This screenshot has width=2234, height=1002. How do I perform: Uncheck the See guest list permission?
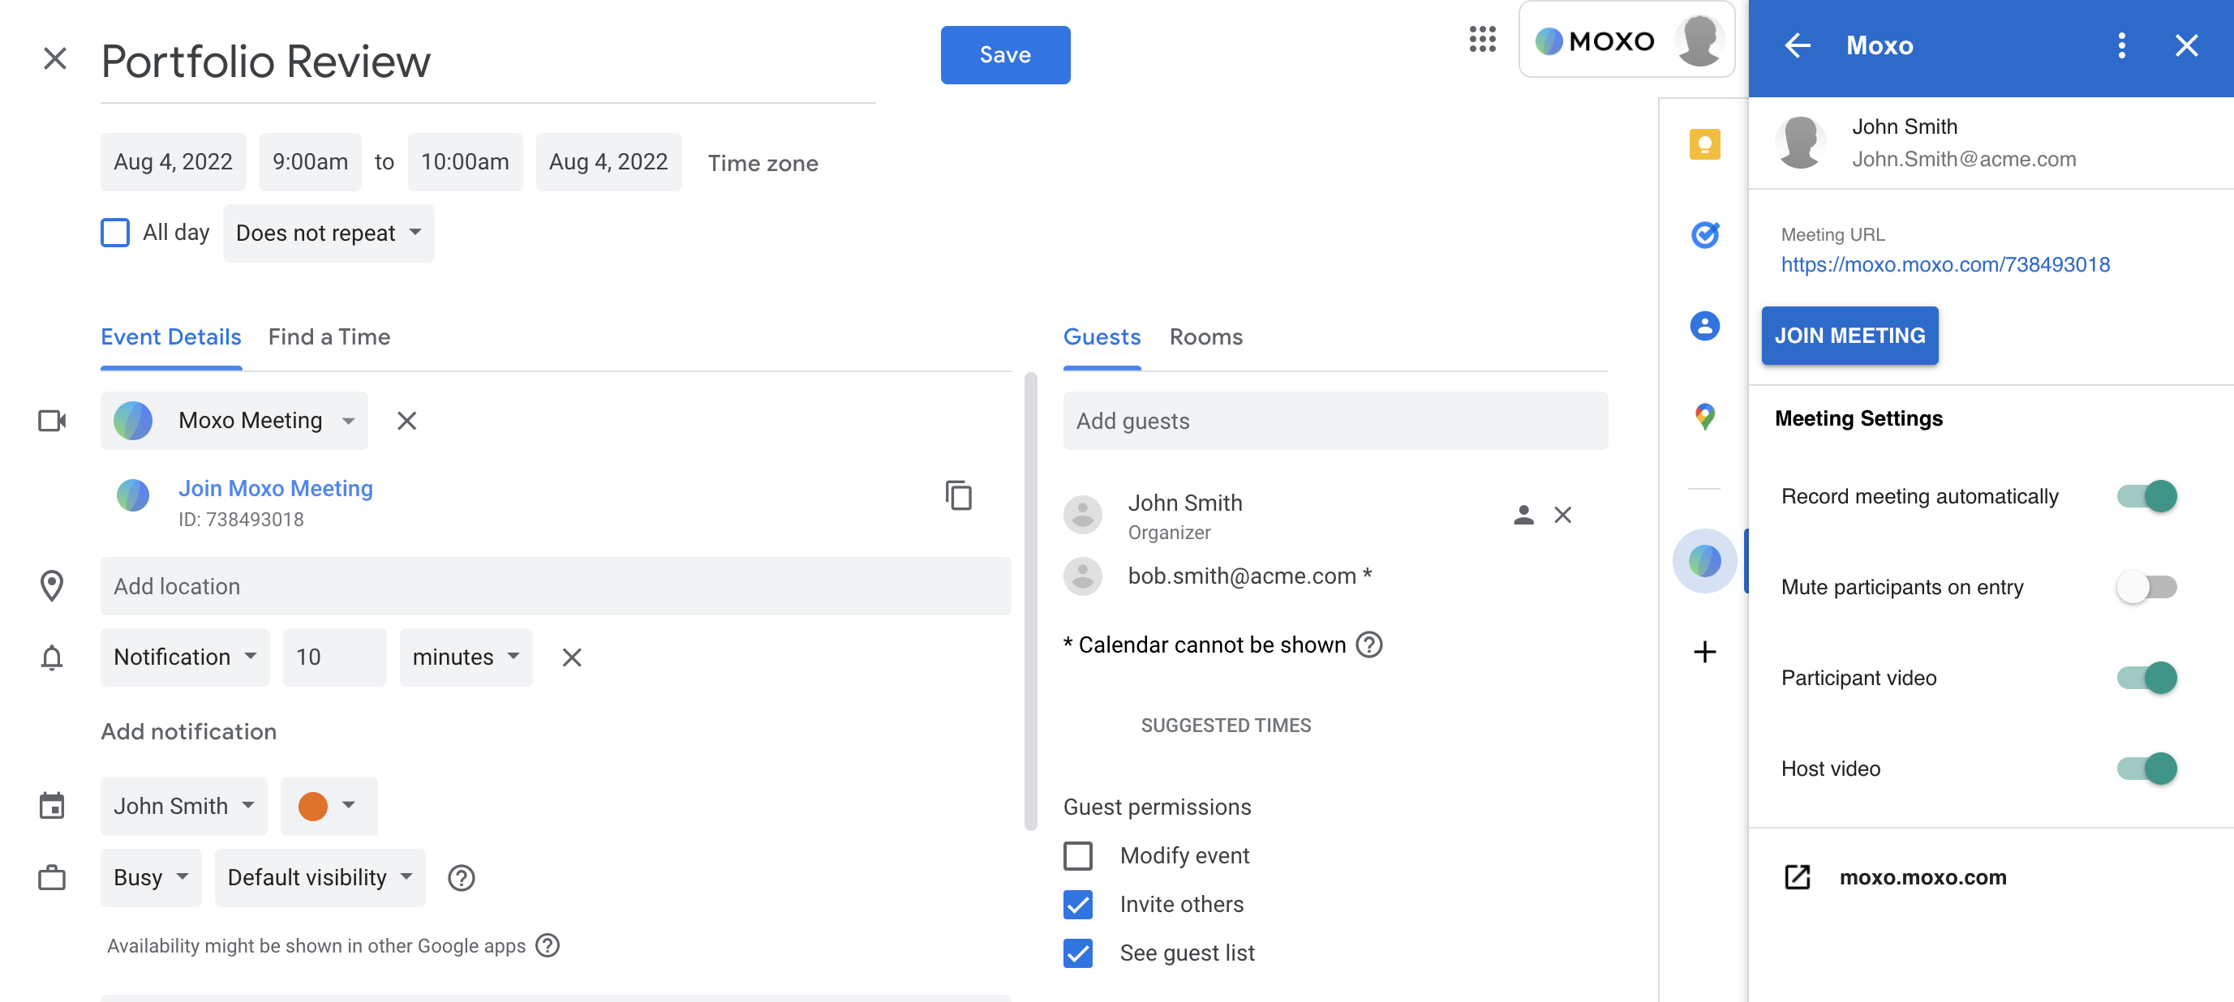click(1078, 953)
